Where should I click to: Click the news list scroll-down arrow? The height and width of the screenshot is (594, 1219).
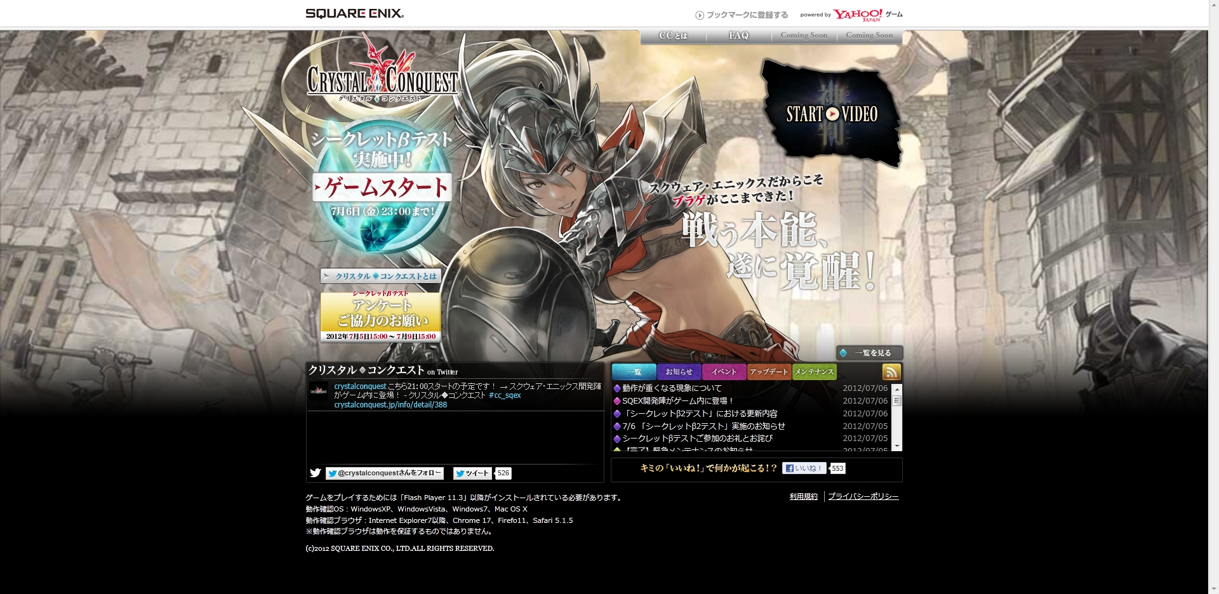pos(897,446)
